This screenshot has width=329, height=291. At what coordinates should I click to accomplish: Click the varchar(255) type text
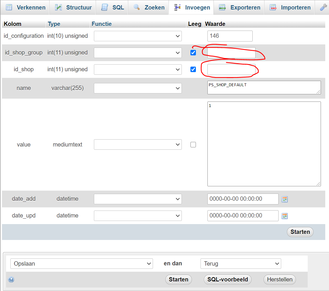68,88
